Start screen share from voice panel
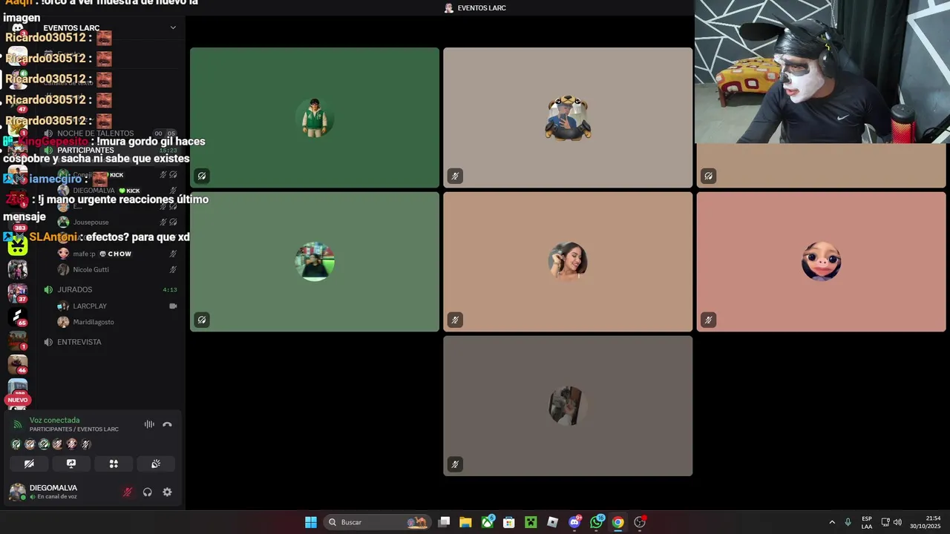950x534 pixels. [71, 464]
